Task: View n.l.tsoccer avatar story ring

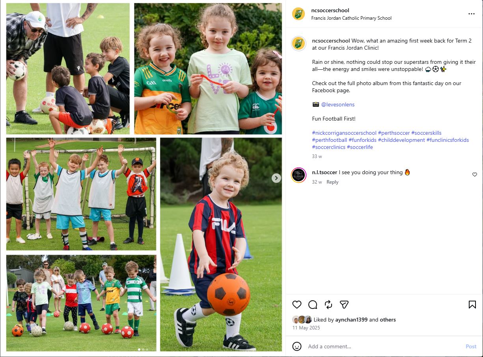Action: (x=298, y=175)
